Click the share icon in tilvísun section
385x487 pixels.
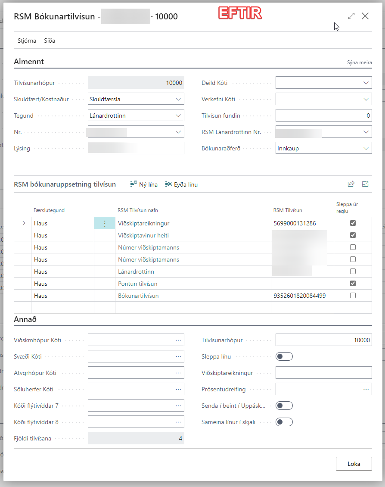point(351,184)
